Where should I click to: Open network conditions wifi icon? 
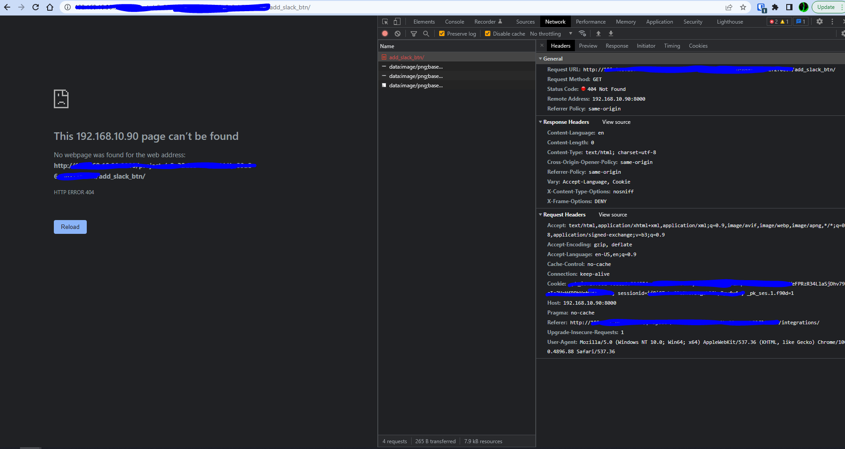[582, 33]
